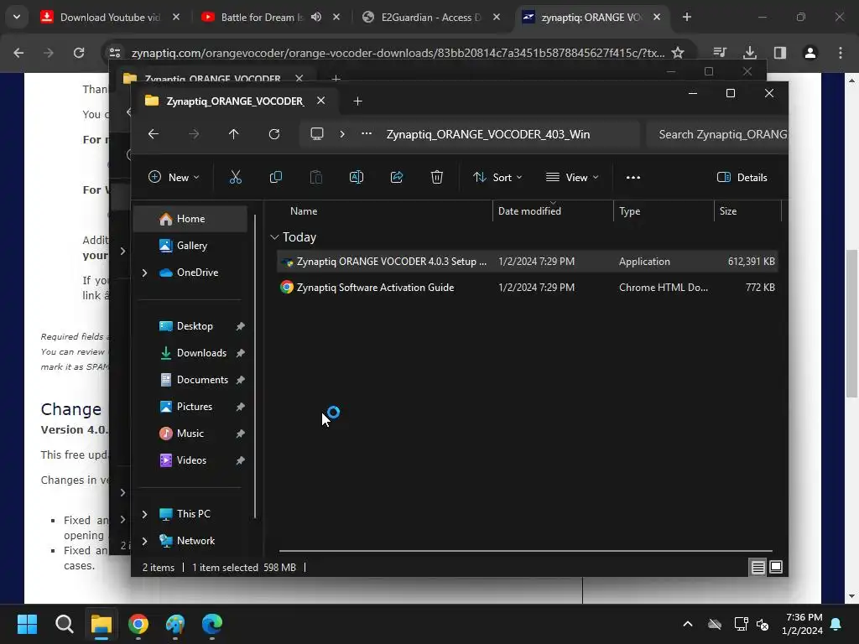Open Chrome tab search dropdown
Viewport: 859px width, 644px height.
[x=17, y=17]
